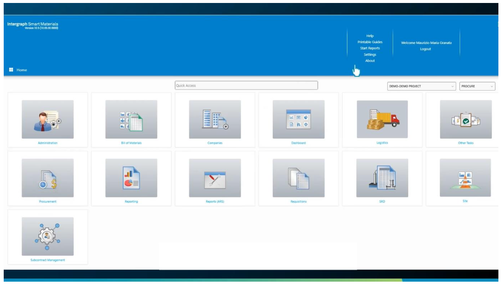Screen dimensions: 501x285
Task: Open the Subcontract Management icon
Action: coord(48,236)
